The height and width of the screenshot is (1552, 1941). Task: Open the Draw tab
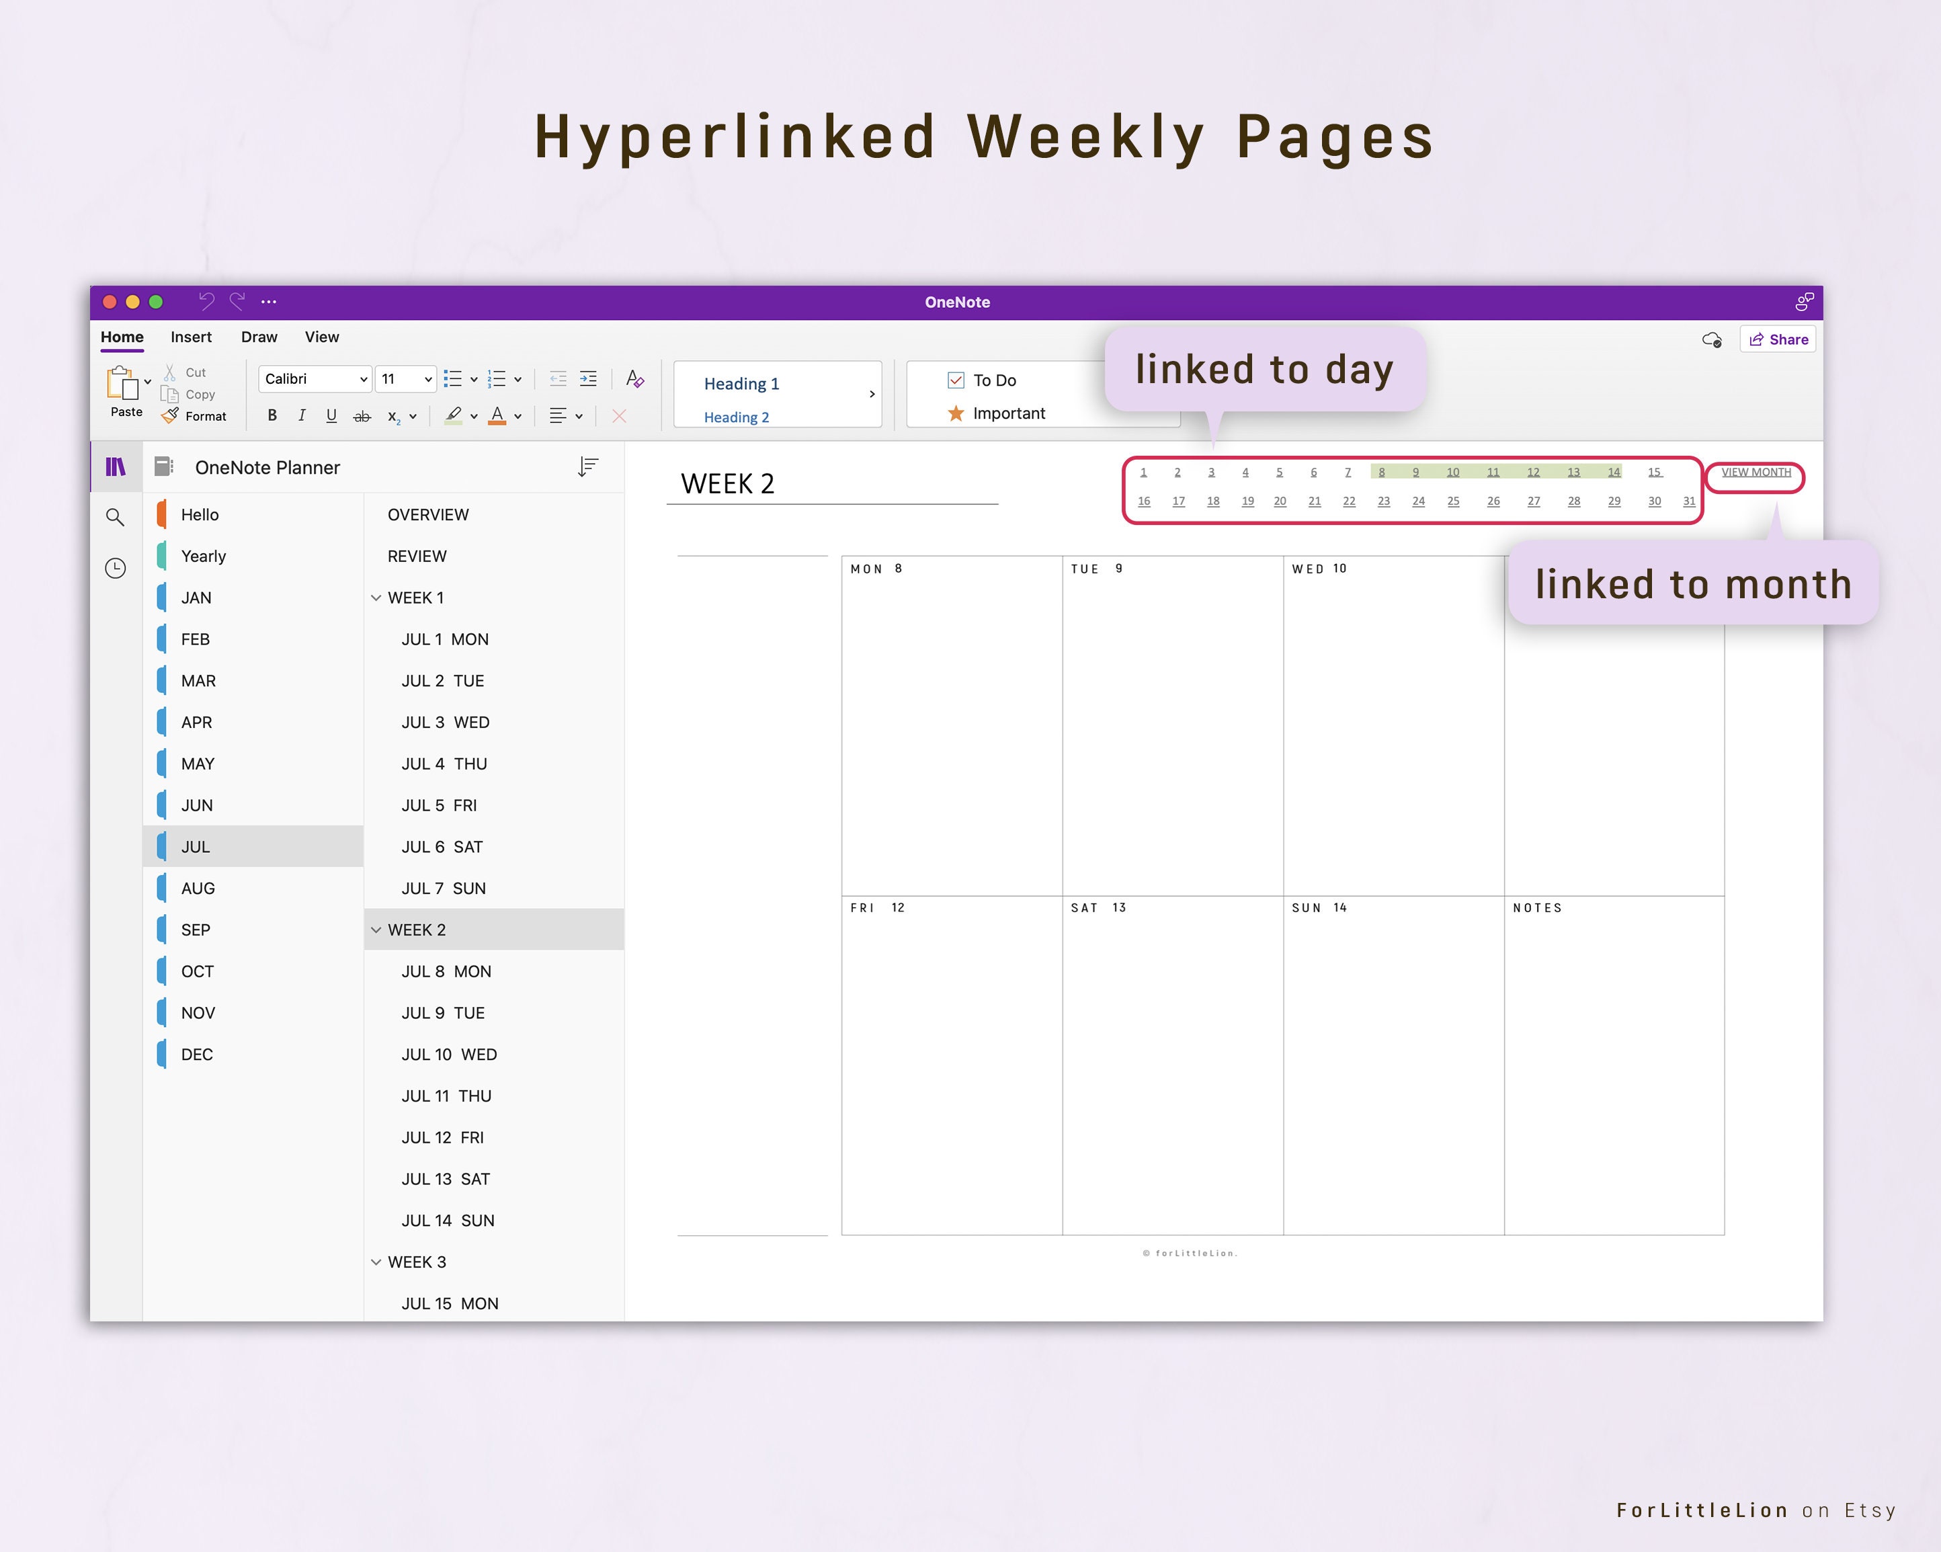click(x=258, y=337)
